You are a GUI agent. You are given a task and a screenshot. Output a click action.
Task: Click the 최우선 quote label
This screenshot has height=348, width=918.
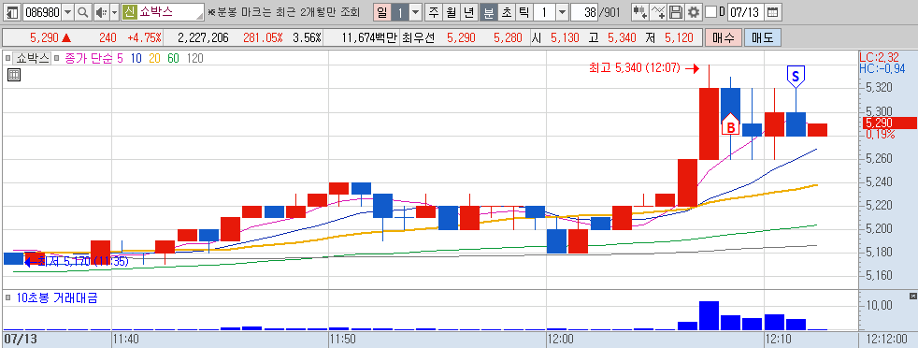[x=418, y=38]
